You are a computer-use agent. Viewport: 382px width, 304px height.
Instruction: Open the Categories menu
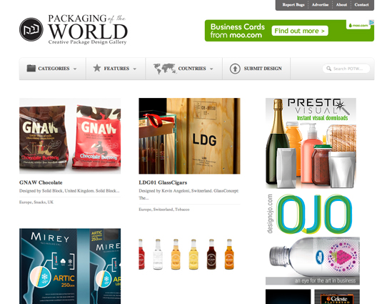click(52, 69)
